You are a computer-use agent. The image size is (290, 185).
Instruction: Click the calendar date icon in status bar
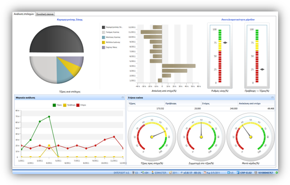(x=205, y=173)
